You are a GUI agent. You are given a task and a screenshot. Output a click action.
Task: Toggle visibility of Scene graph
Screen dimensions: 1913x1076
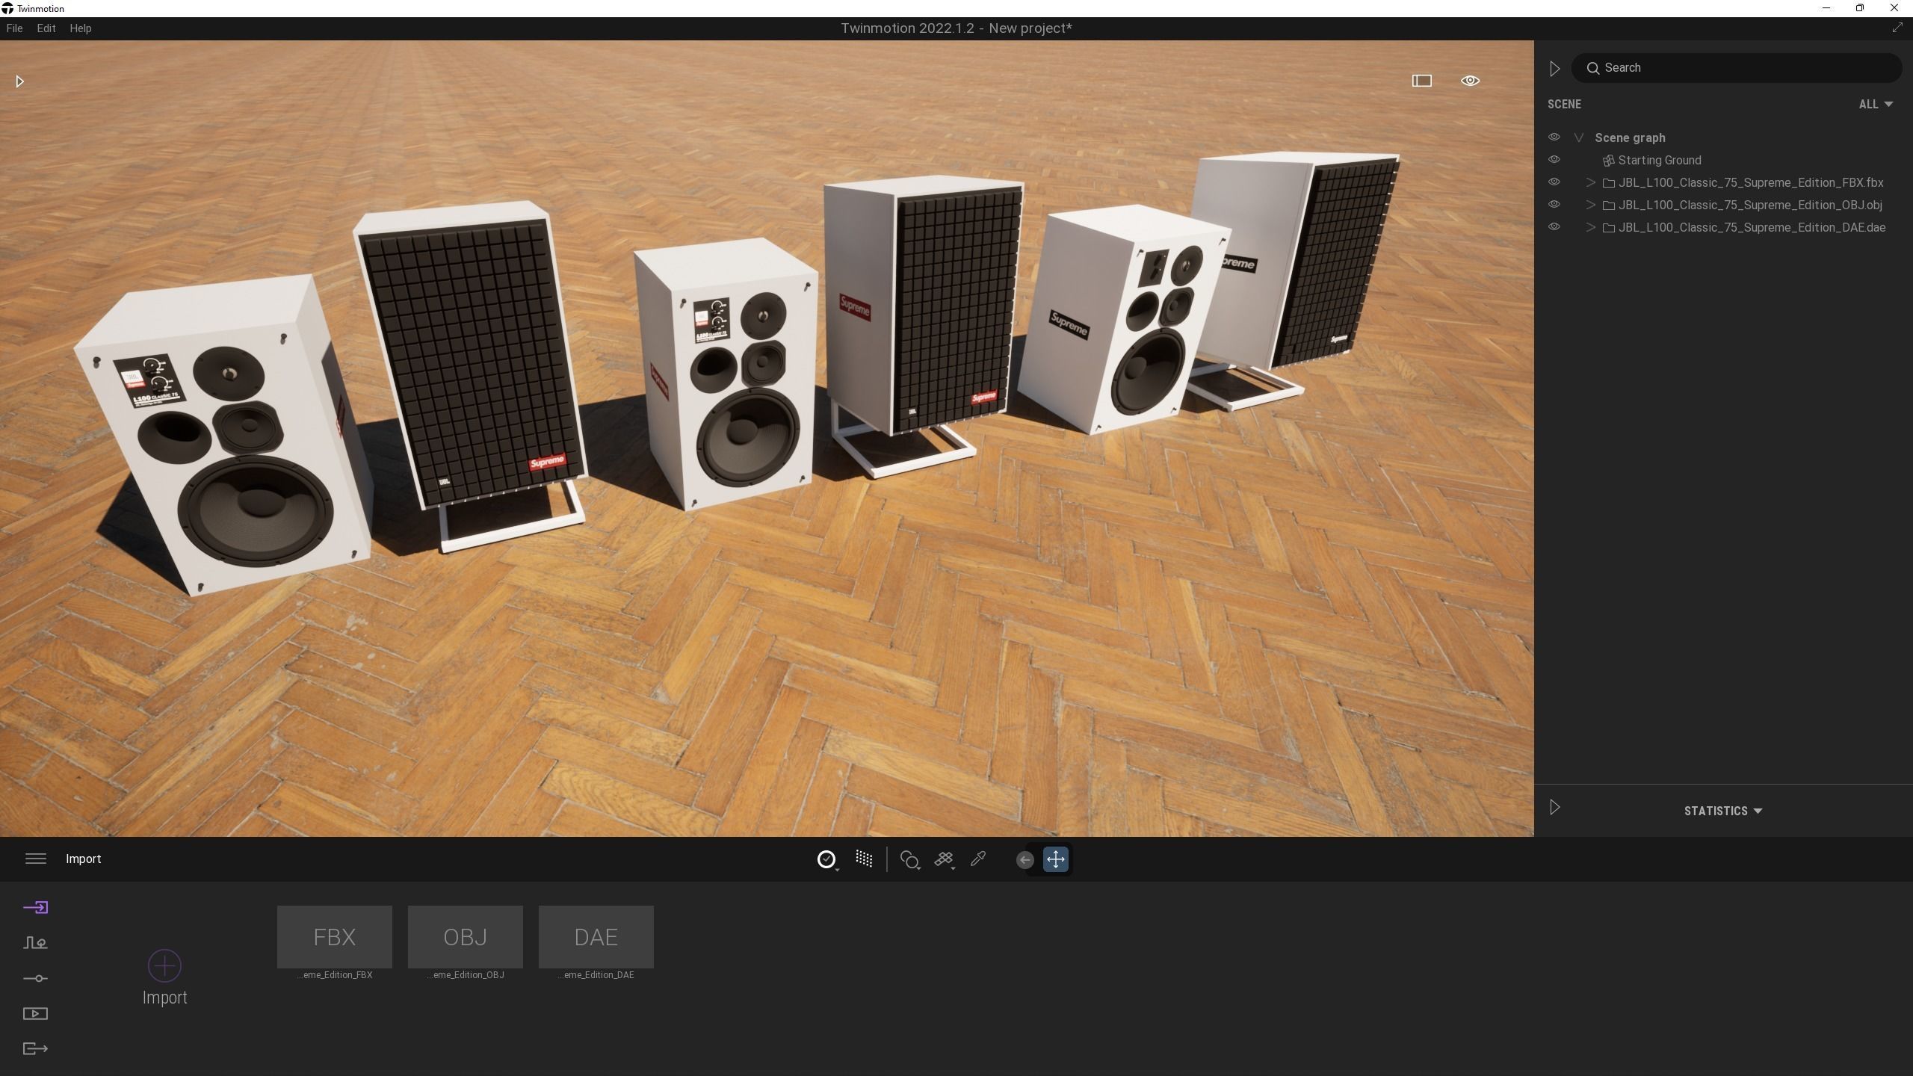pyautogui.click(x=1554, y=137)
